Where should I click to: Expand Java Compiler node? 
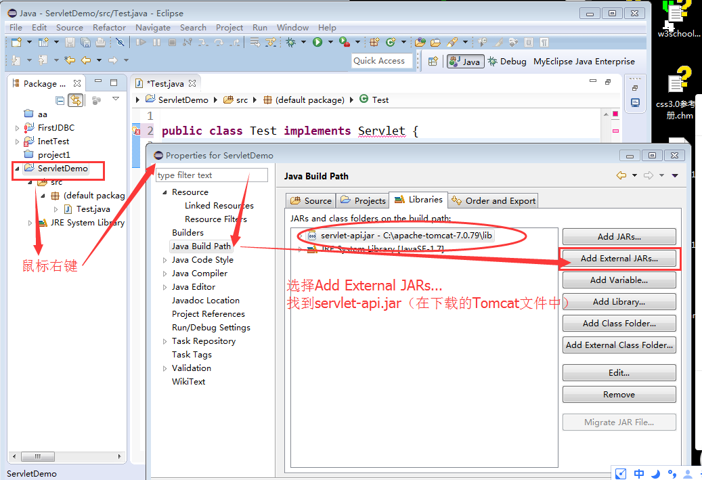164,274
